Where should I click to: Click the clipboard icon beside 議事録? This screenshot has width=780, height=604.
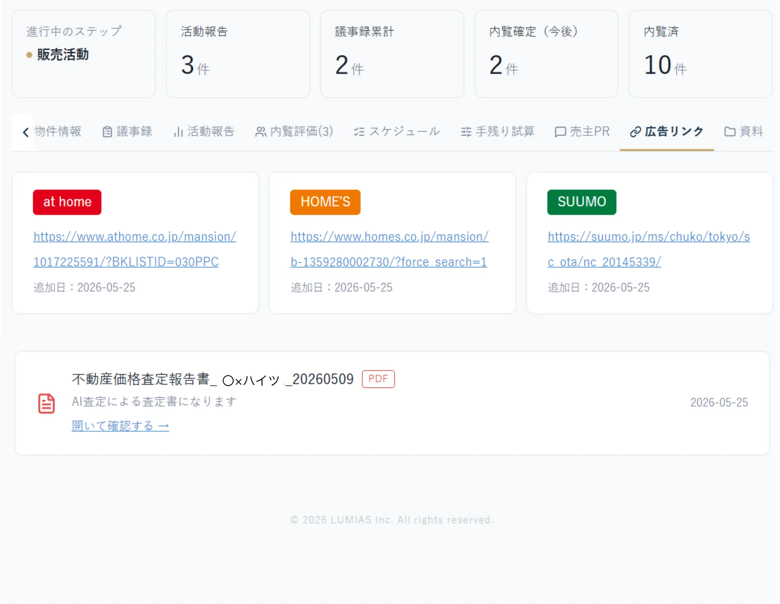pos(107,132)
